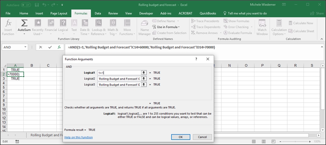This screenshot has height=145, width=326.
Task: Switch to the Page Layout tab
Action: pyautogui.click(x=59, y=13)
